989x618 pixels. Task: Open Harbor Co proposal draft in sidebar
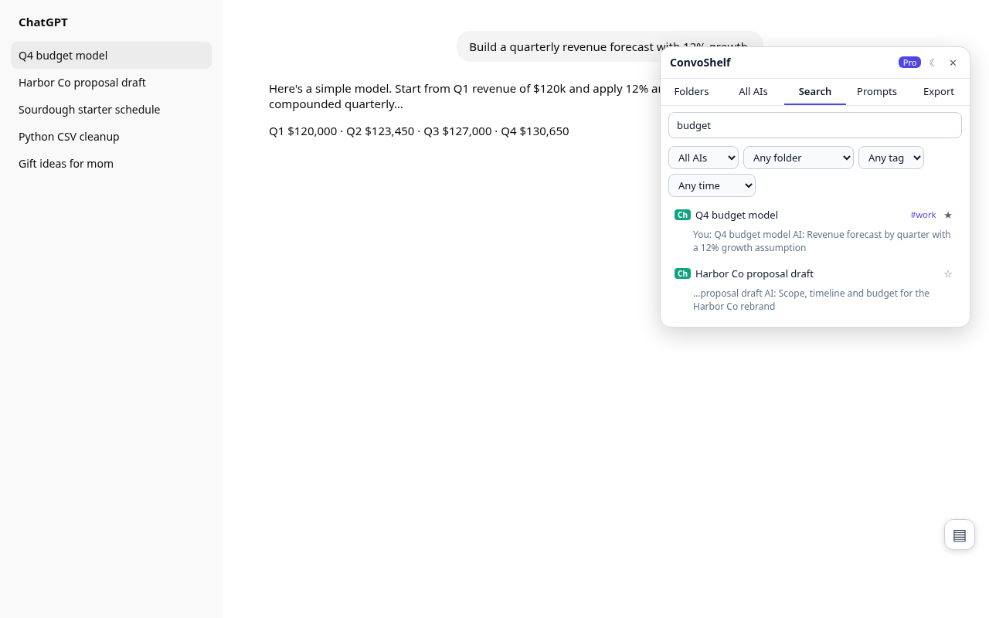click(111, 83)
